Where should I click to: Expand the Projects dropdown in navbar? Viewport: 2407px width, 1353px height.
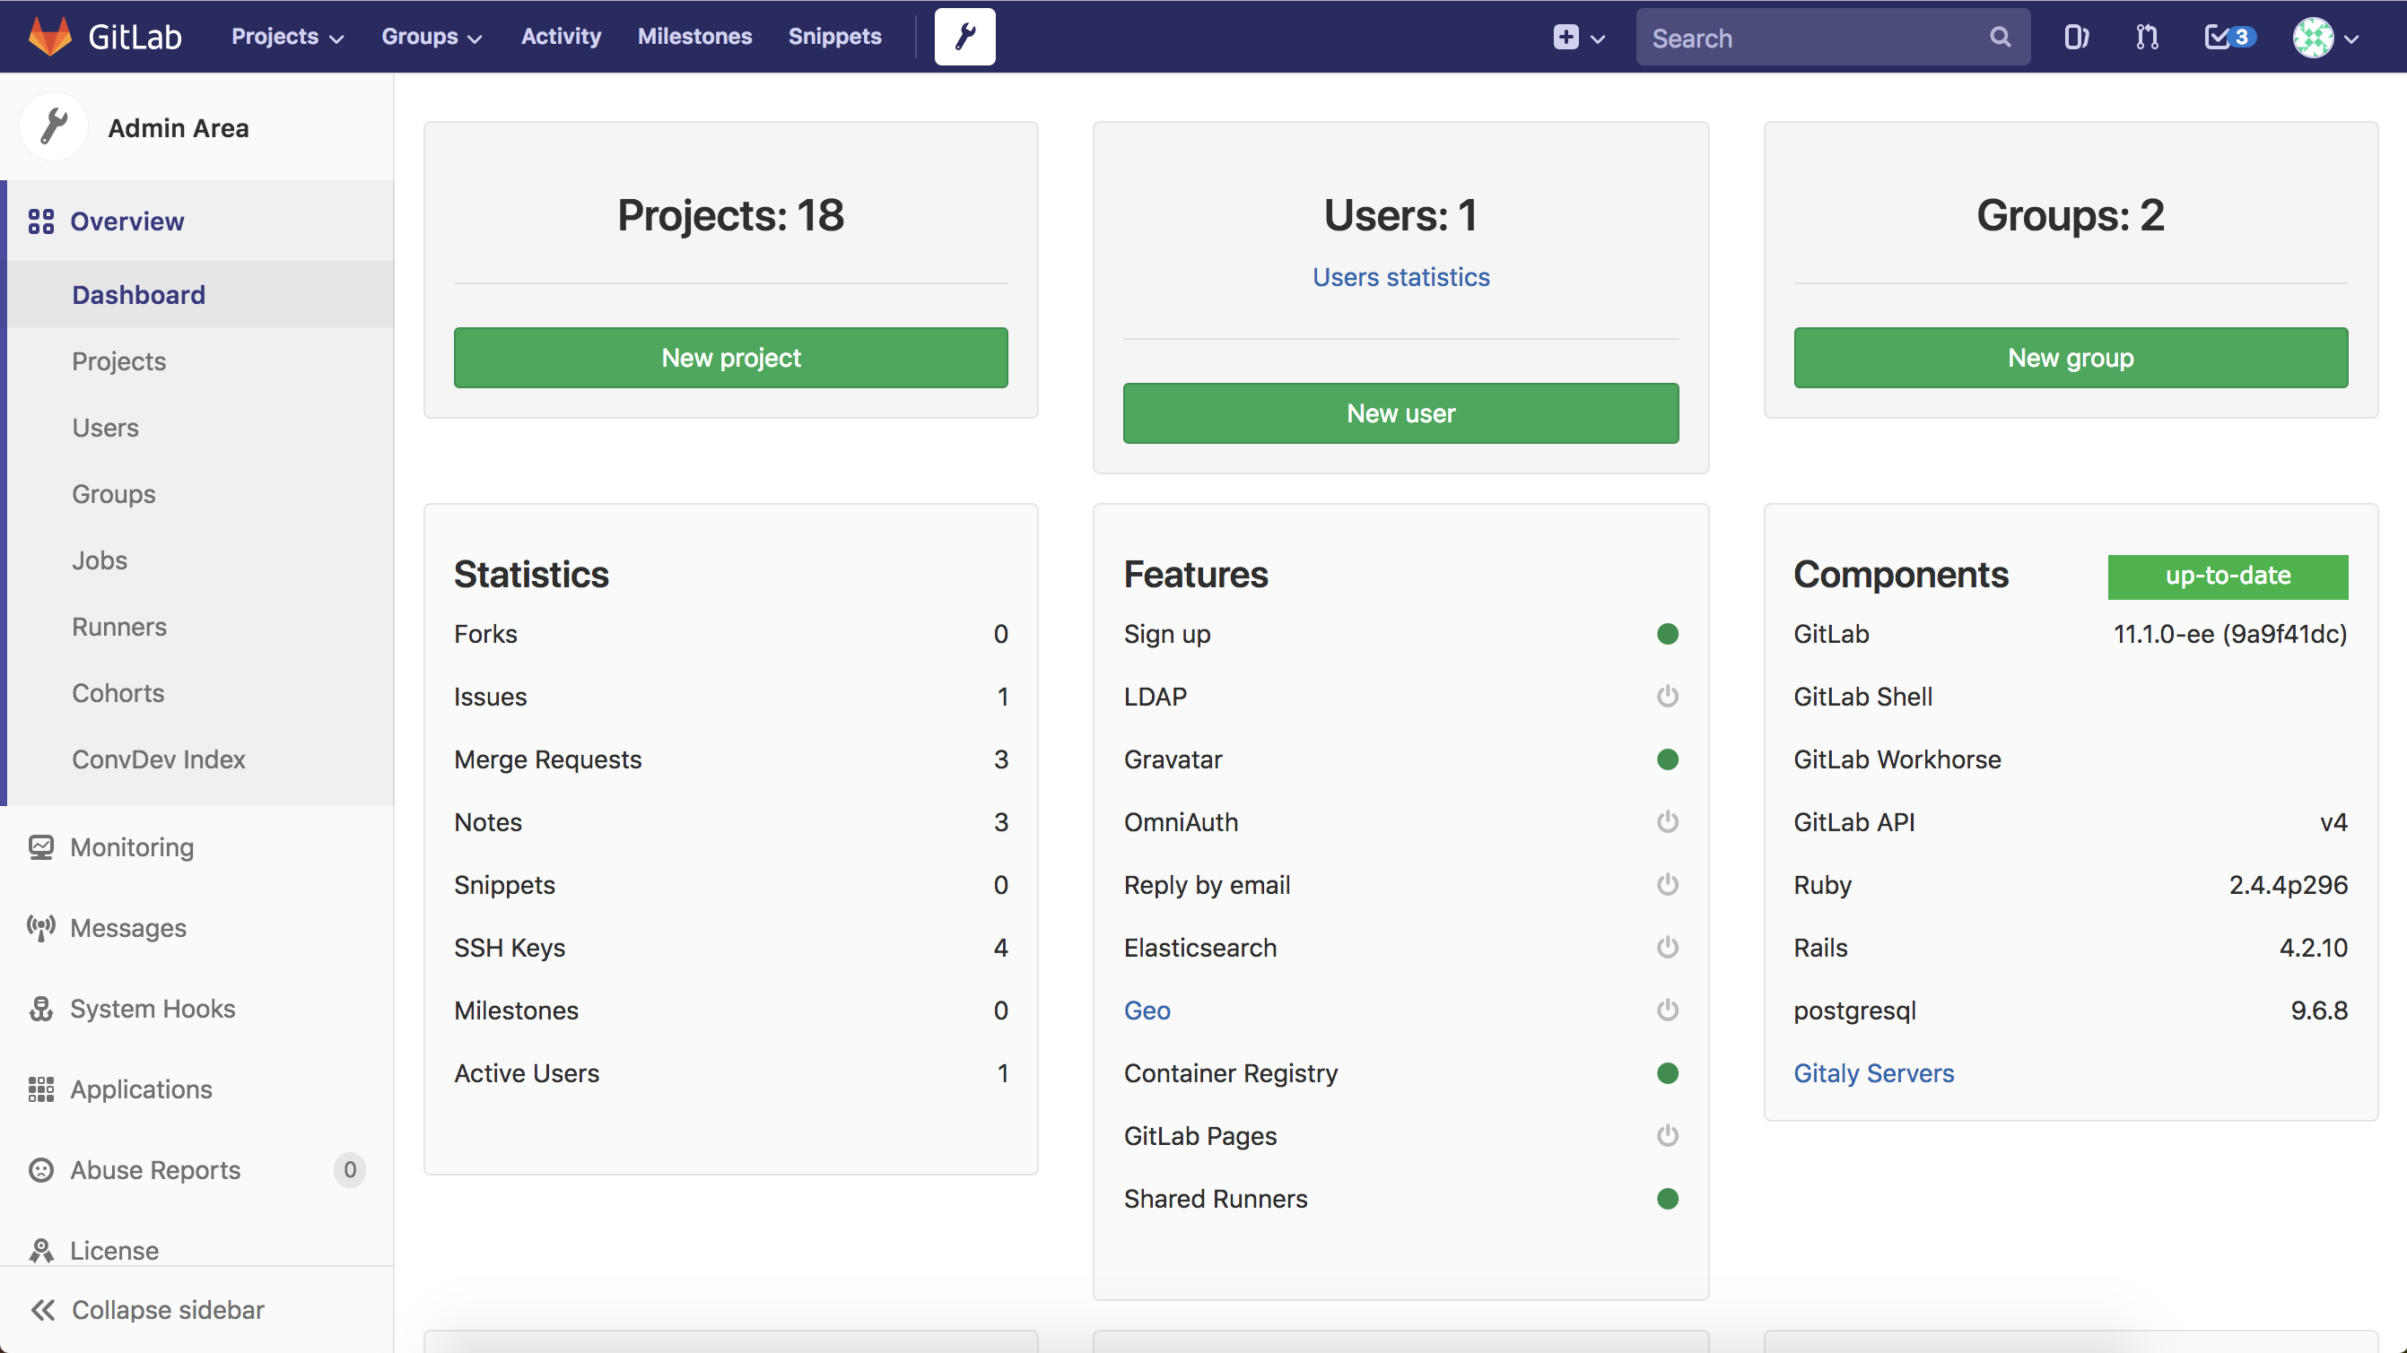[288, 37]
